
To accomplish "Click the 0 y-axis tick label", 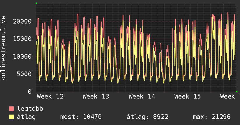I will (30, 92).
